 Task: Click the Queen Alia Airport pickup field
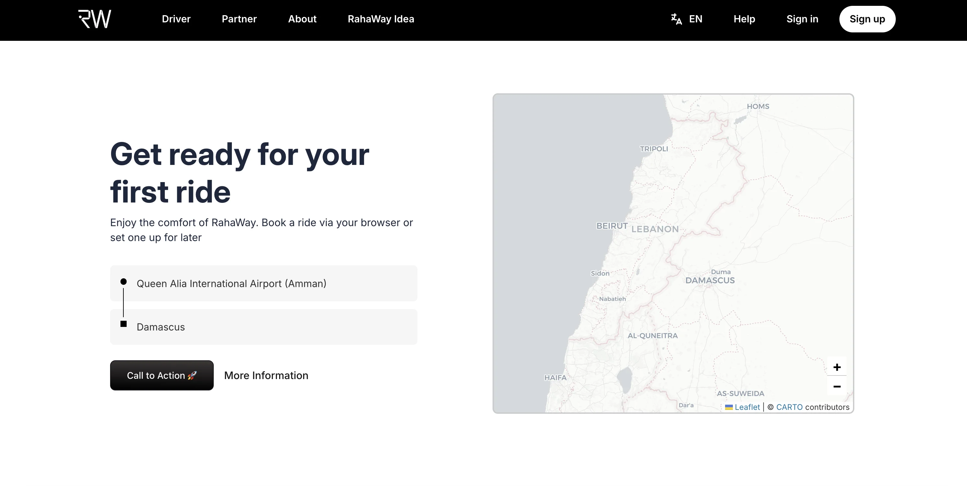[264, 283]
